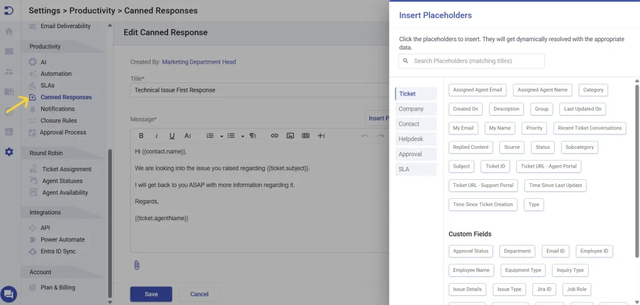The image size is (640, 305).
Task: Click undo arrow in editor toolbar
Action: (365, 136)
